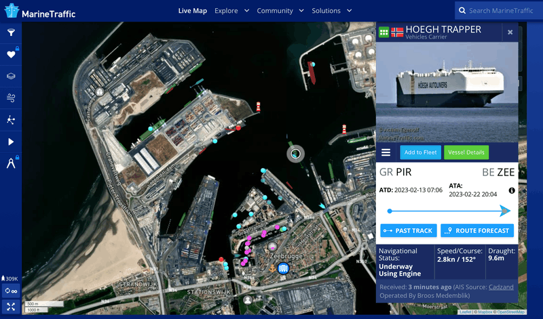Click the Zeebrugge port anchor icon
This screenshot has width=543, height=319.
(273, 268)
